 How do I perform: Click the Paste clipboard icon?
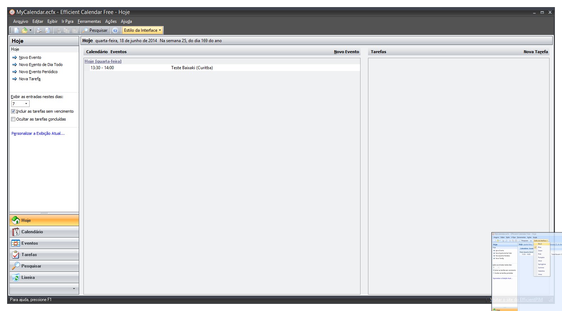pyautogui.click(x=75, y=30)
